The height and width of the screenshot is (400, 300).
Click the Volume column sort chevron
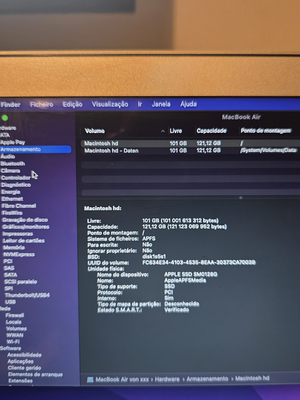coord(163,131)
